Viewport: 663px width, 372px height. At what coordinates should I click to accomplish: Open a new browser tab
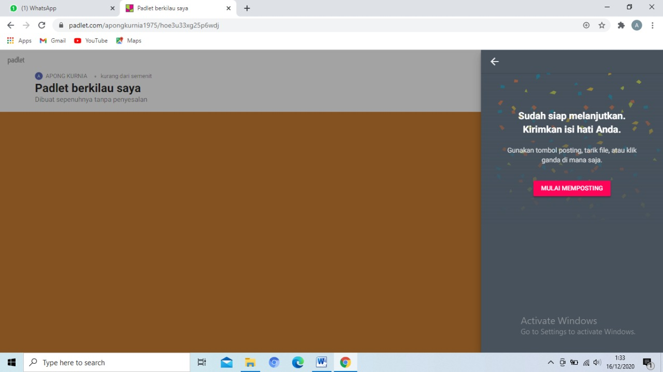click(x=247, y=8)
